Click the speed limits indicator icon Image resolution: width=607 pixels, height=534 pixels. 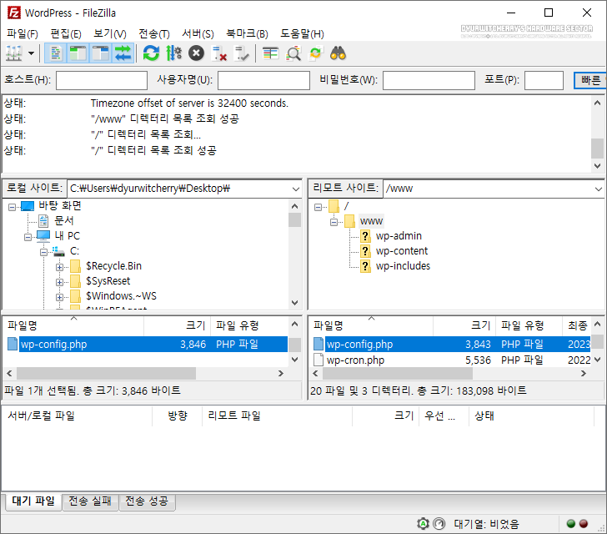point(439,524)
